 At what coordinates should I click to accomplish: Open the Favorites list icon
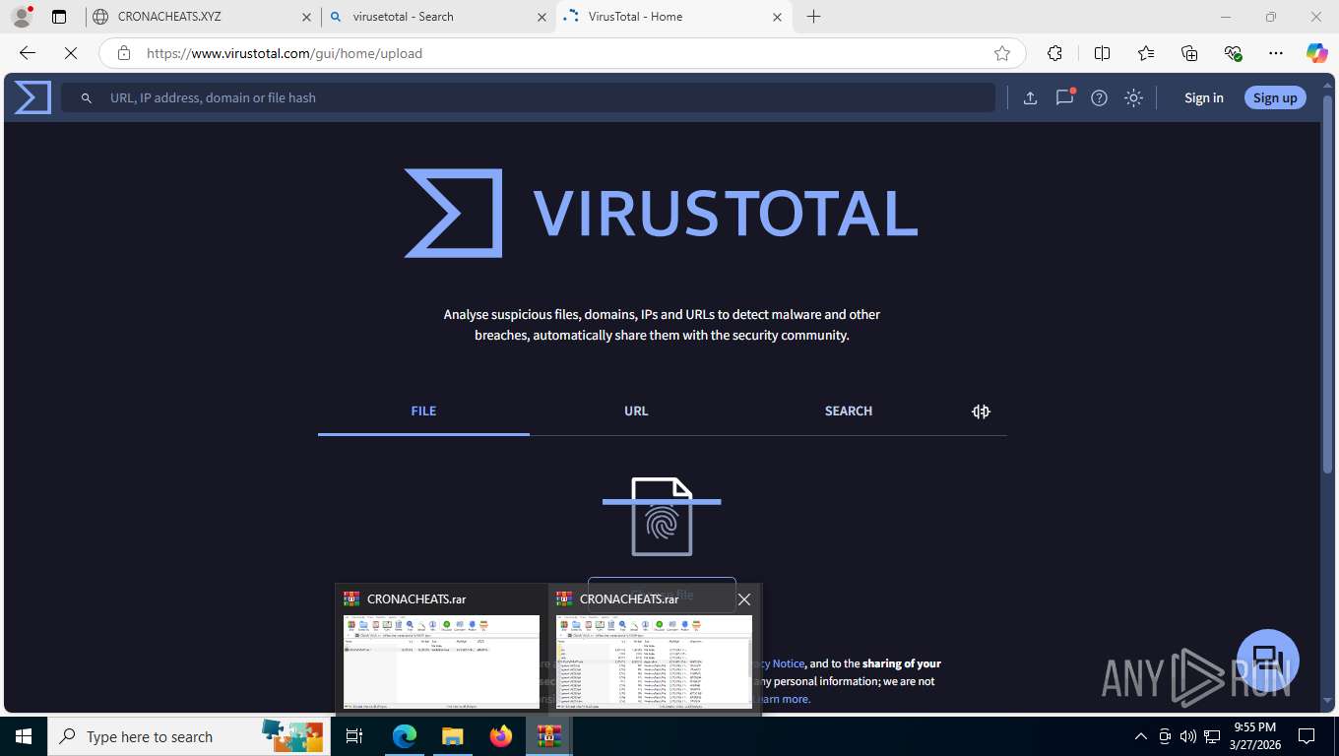1146,53
